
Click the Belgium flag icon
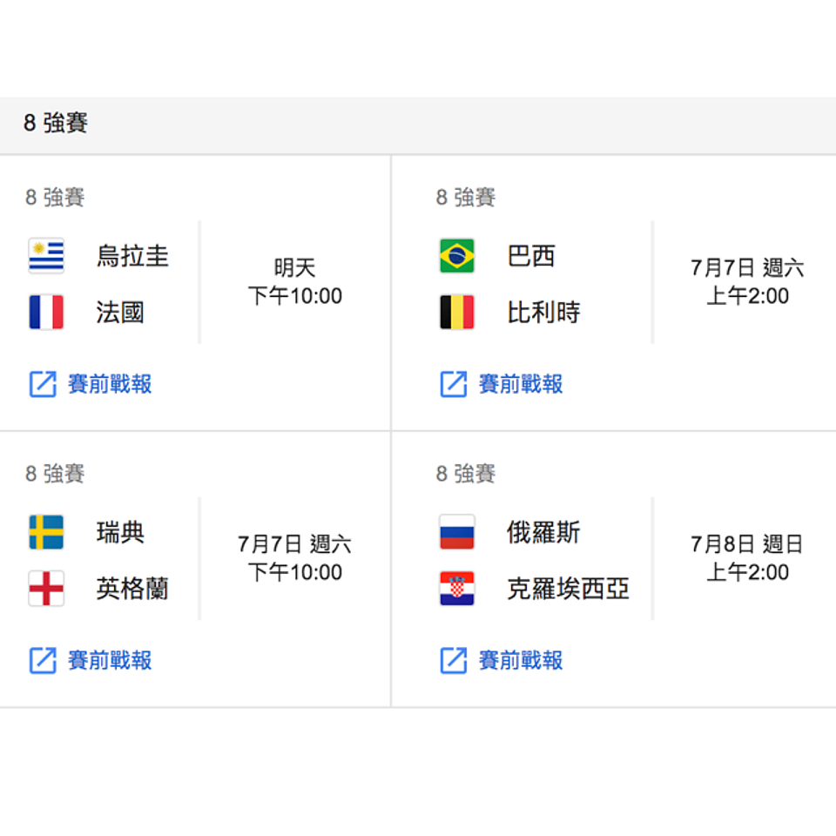(457, 313)
